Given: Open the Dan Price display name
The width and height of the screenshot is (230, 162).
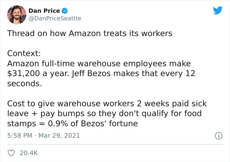Looking at the screenshot, I should pyautogui.click(x=44, y=11).
